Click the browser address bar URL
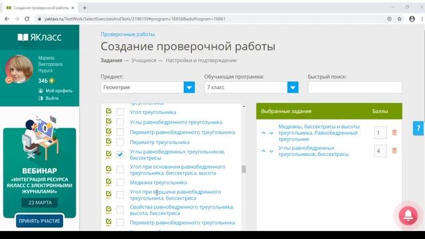The image size is (425, 239). 135,19
